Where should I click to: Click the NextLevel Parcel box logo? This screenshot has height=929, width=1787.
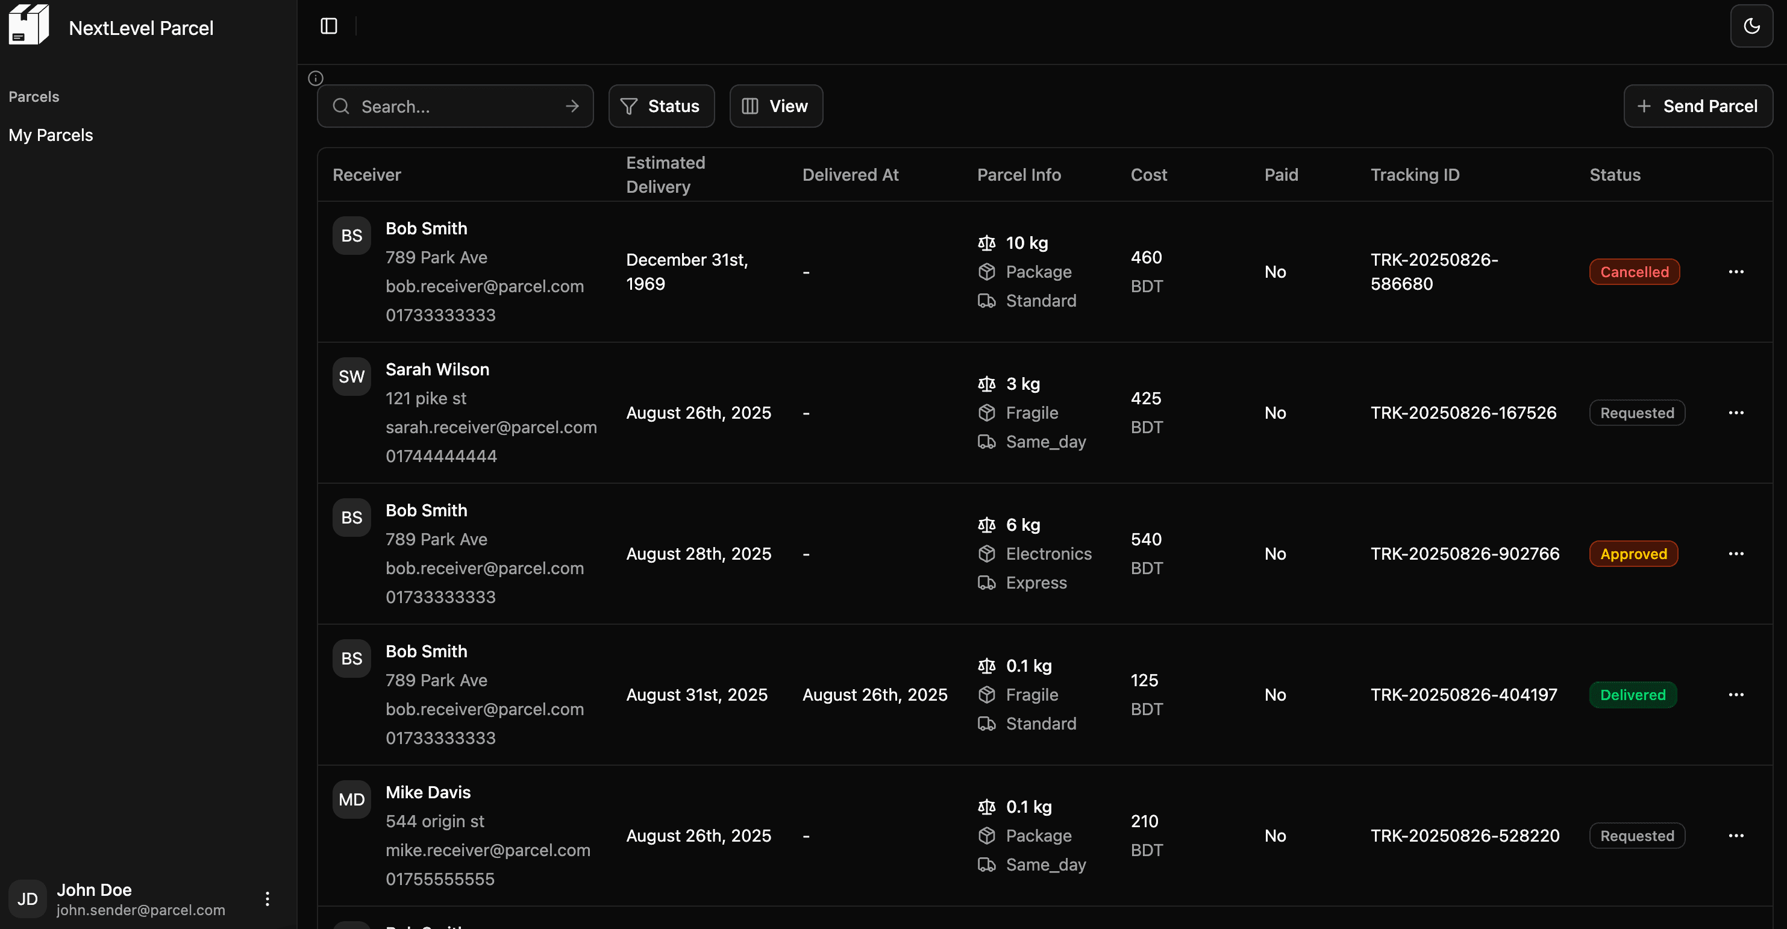pos(28,25)
